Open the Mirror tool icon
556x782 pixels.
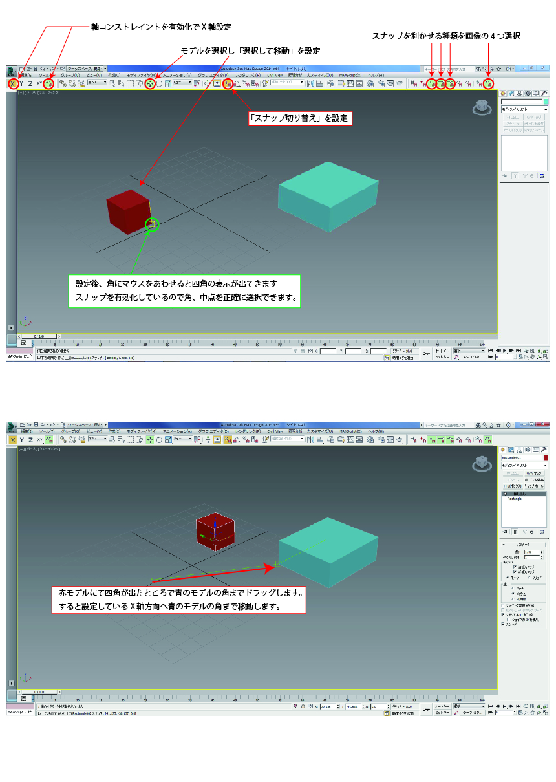pos(311,83)
